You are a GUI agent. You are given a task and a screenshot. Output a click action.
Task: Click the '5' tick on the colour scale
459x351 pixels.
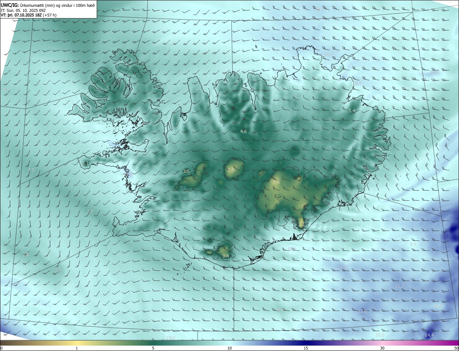pyautogui.click(x=153, y=348)
